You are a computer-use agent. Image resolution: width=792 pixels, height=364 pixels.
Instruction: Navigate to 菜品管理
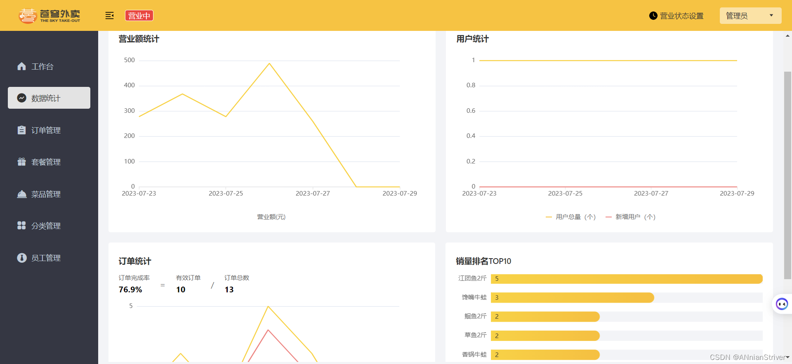49,194
